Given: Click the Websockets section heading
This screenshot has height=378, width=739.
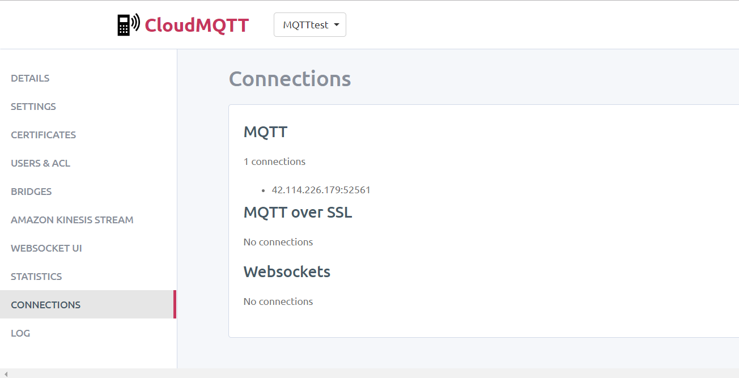Looking at the screenshot, I should click(x=287, y=271).
